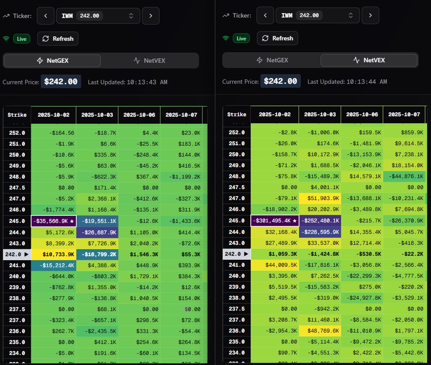Screen dimensions: 431x365
Task: Click right table 2025-10-03 column header
Action: [x=320, y=115]
